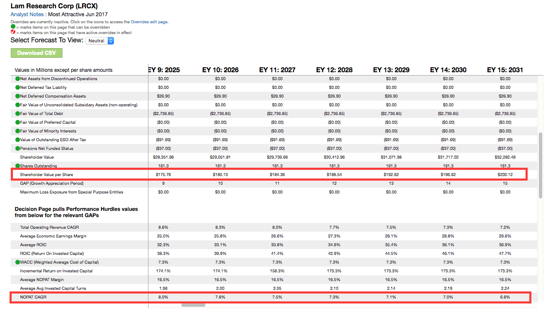Click the 2.24 invested capital turns value

pyautogui.click(x=505, y=289)
